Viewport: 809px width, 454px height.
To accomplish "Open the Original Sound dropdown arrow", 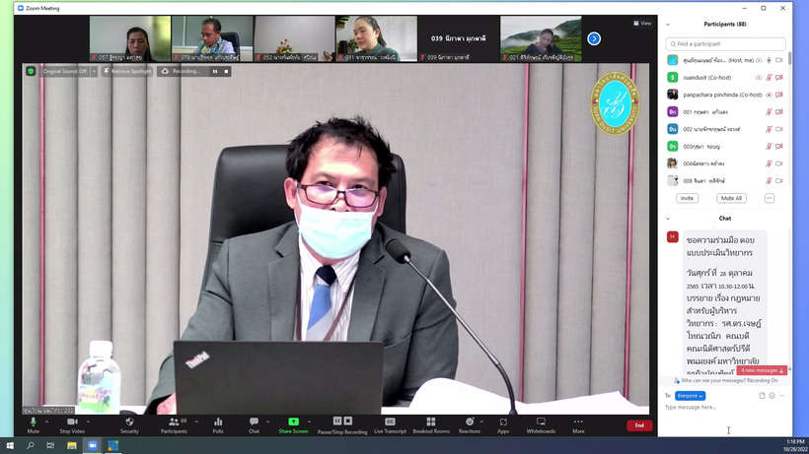I will [94, 71].
